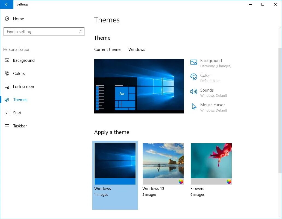This screenshot has height=219, width=282.
Task: Click the Themes brush icon in sidebar
Action: [7, 100]
